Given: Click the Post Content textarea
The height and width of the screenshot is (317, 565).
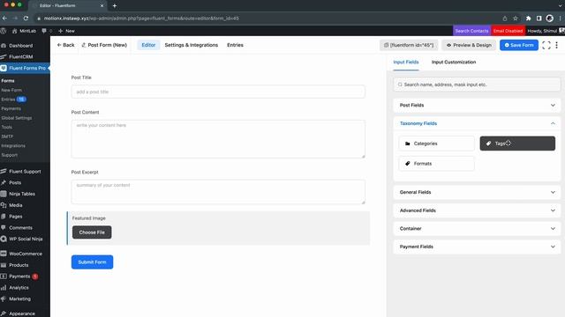Looking at the screenshot, I should [218, 139].
